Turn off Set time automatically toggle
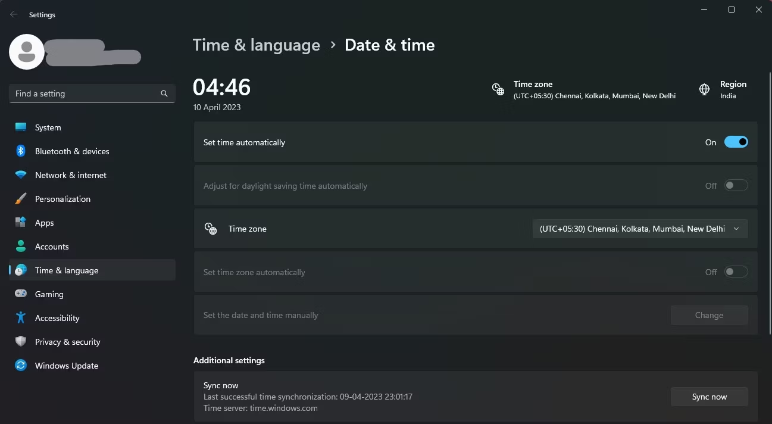The width and height of the screenshot is (772, 424). coord(736,142)
